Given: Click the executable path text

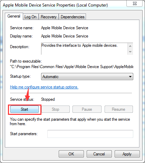Looking at the screenshot, I should tap(72, 67).
